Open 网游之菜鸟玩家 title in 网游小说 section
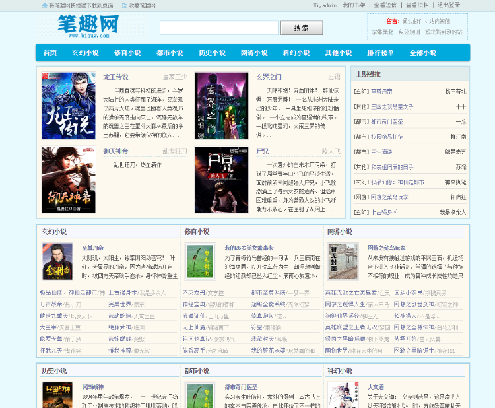This screenshot has width=495, height=408. [386, 248]
